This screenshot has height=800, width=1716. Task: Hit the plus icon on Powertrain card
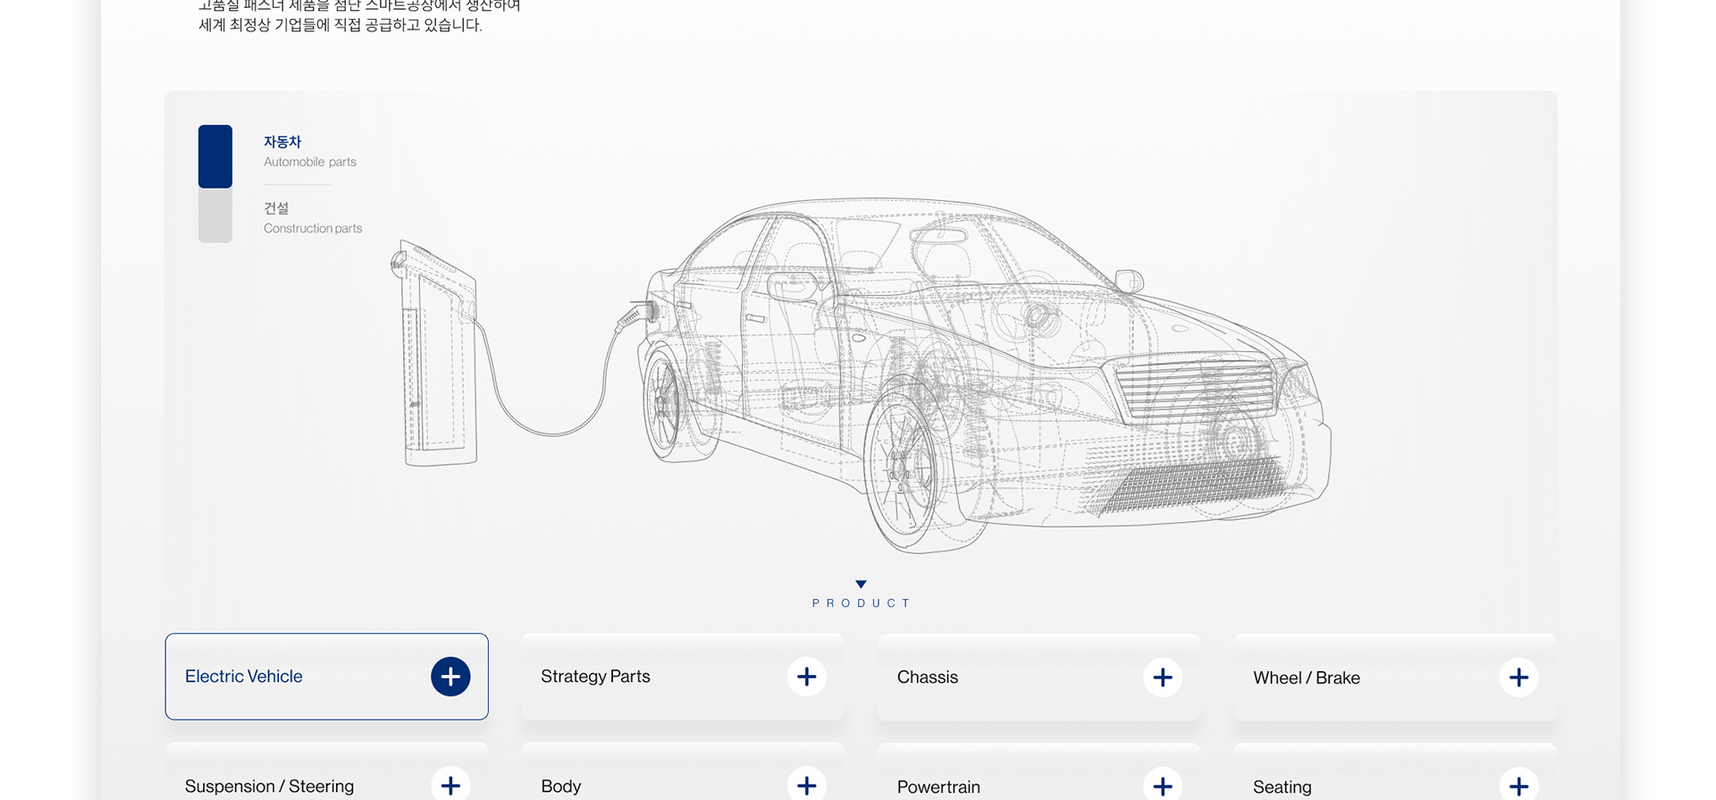coord(1162,786)
